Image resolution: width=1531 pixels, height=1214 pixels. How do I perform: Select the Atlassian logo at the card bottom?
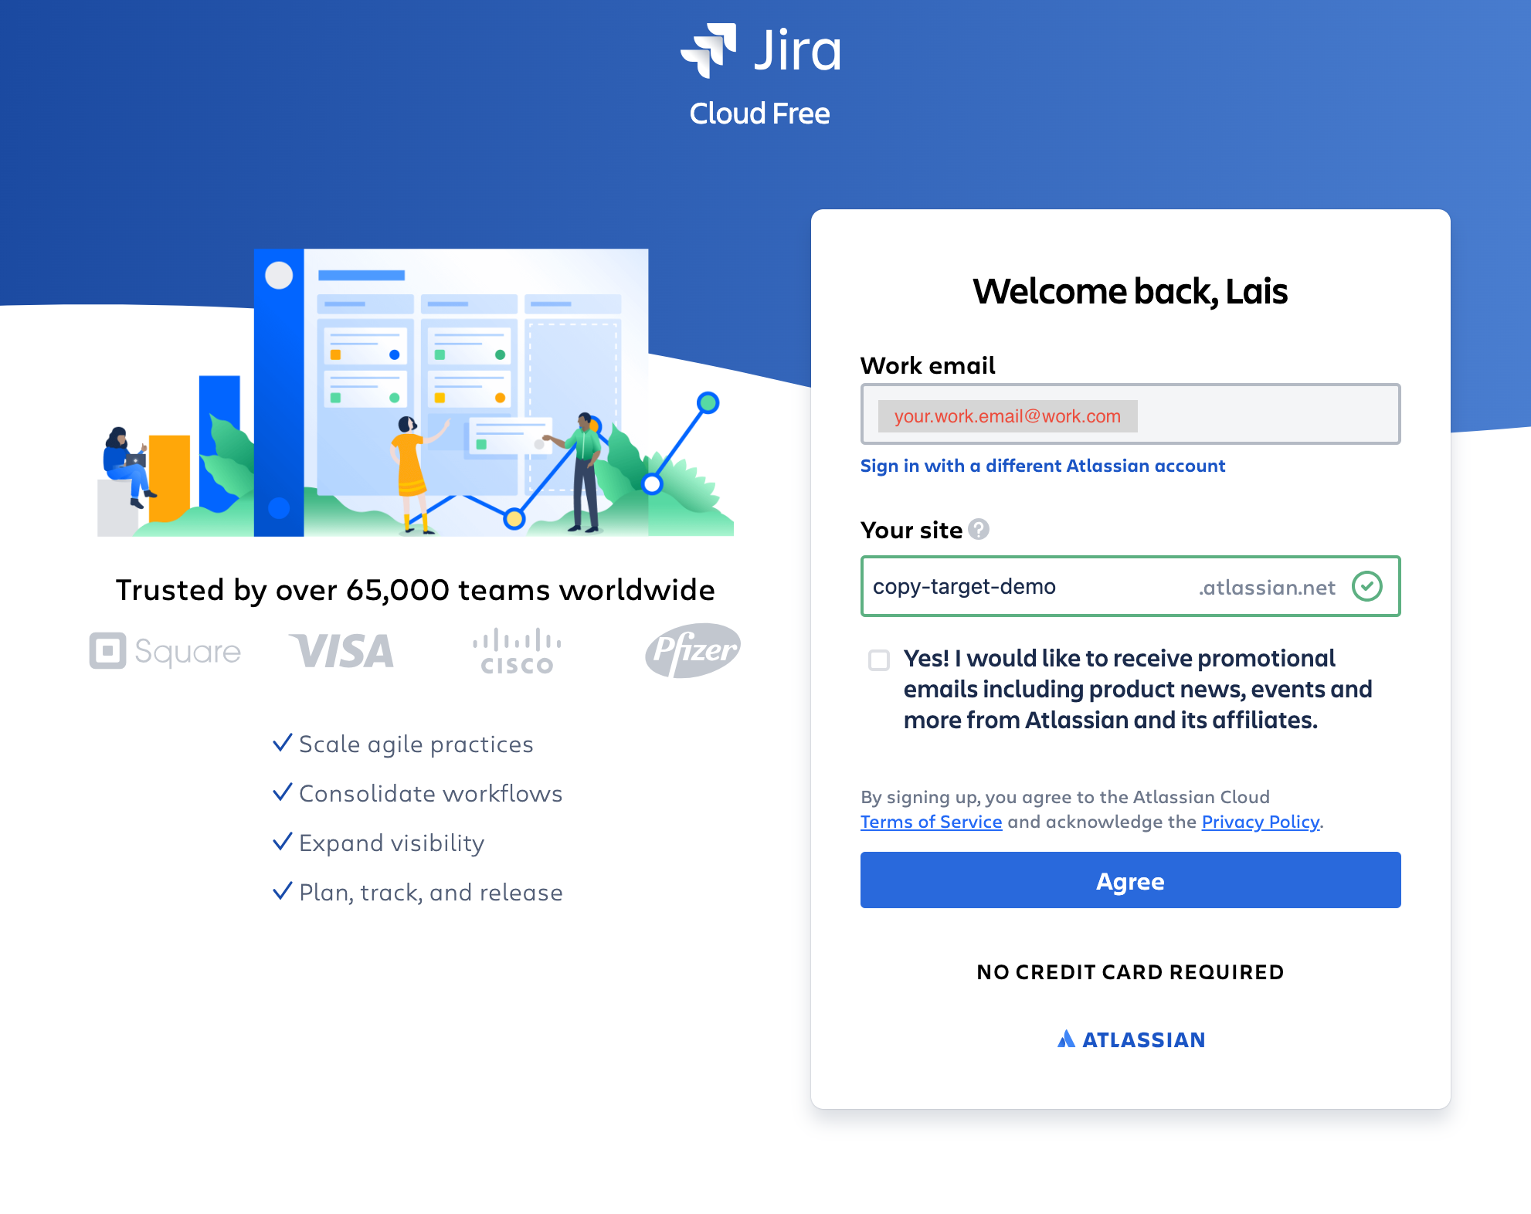click(x=1130, y=1039)
